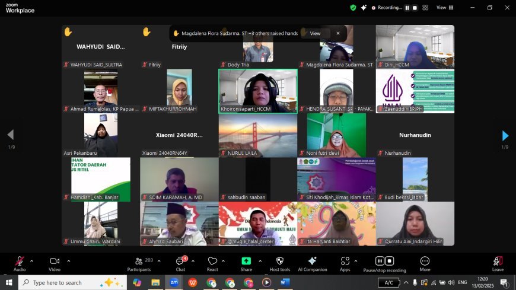516x290 pixels.
Task: Select Ita Haryanti Bakhtiar tile
Action: pos(336,224)
